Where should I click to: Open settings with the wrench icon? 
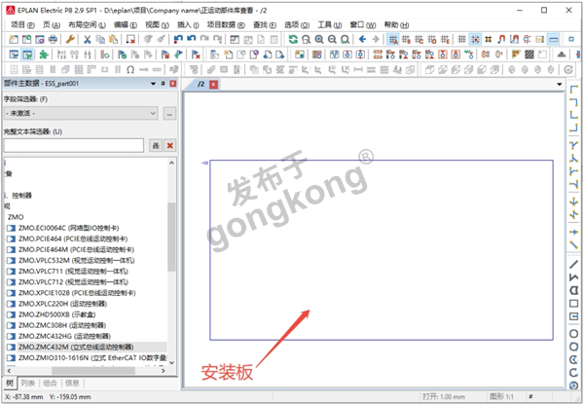[70, 39]
